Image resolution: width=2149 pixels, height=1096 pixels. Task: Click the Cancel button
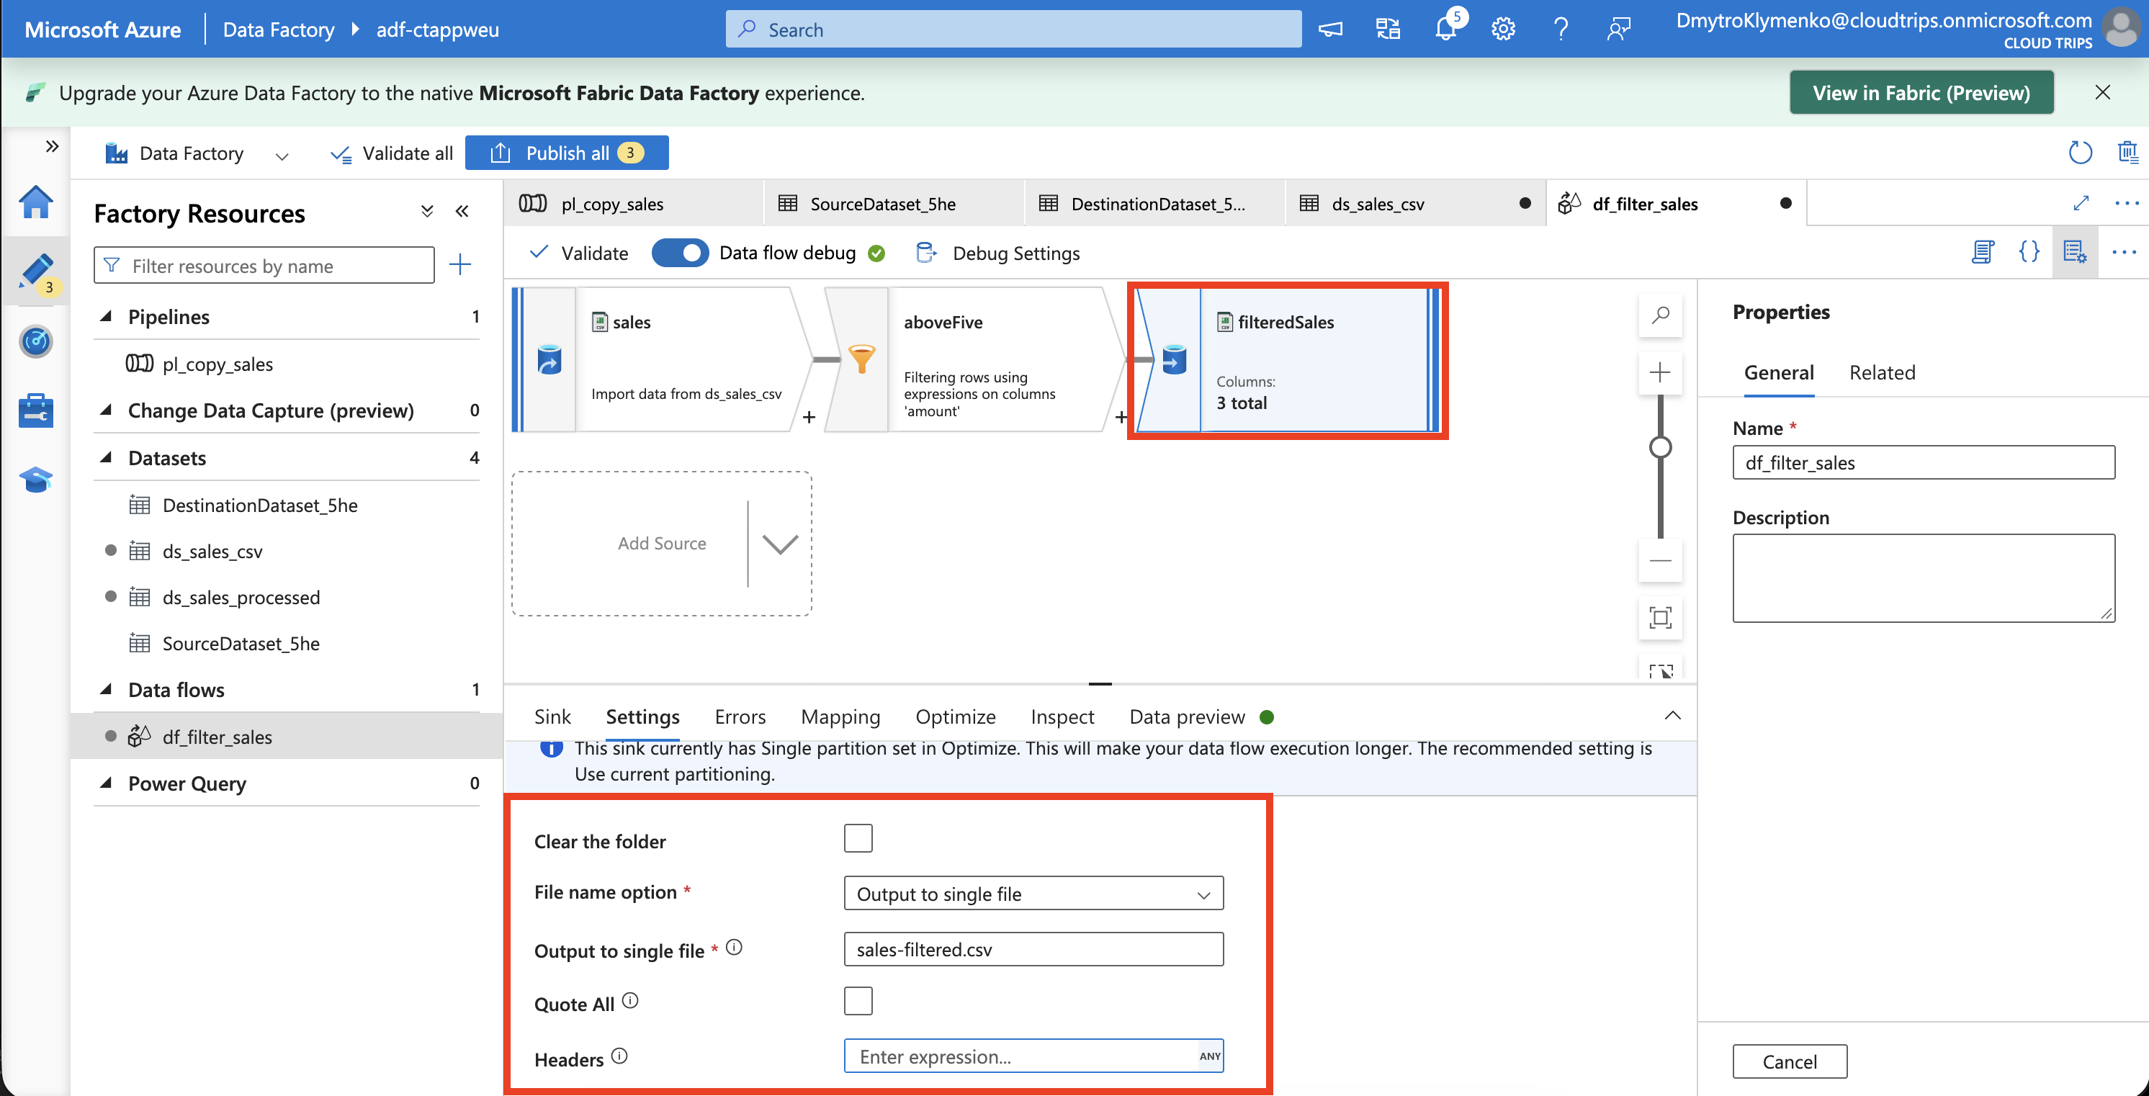pos(1790,1062)
